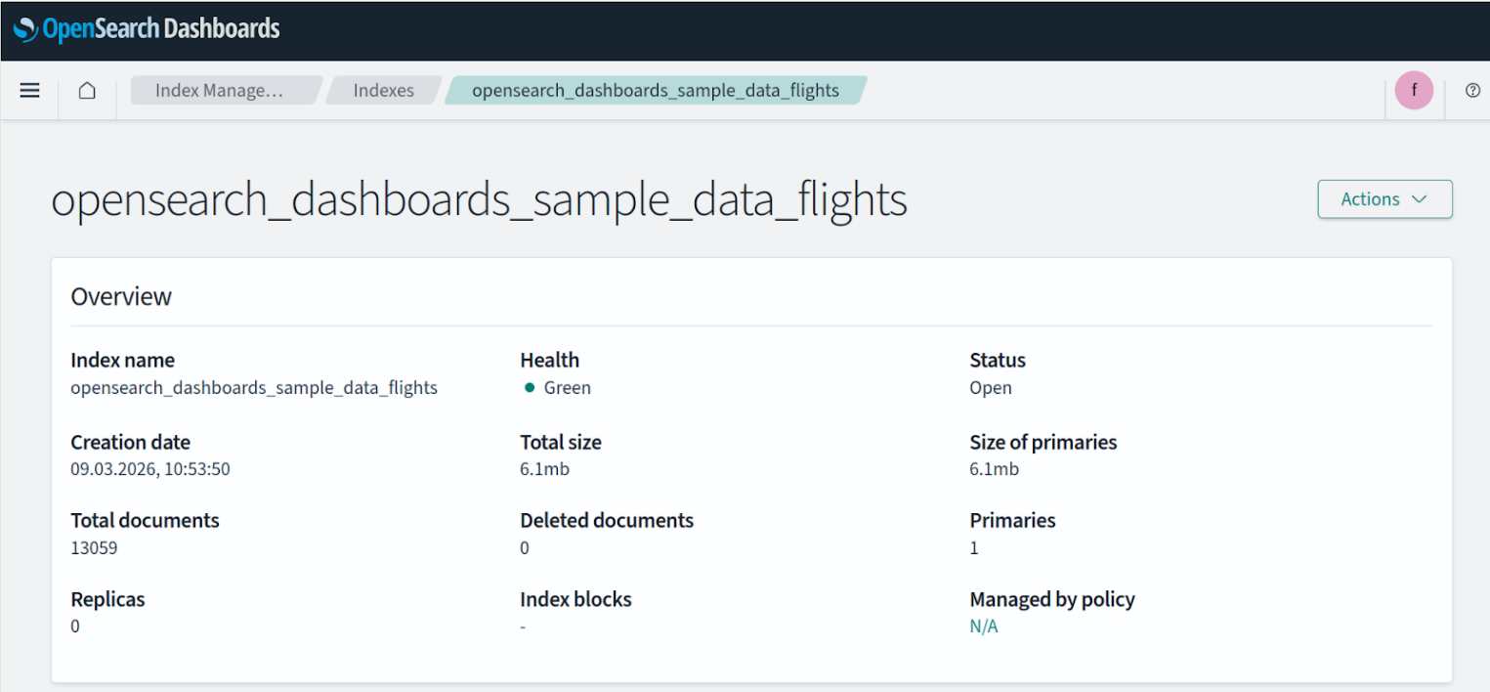Click the Index blocks label
Screen dimensions: 1490x692
click(x=575, y=599)
